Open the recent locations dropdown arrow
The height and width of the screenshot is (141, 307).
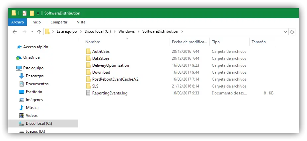(x=32, y=32)
